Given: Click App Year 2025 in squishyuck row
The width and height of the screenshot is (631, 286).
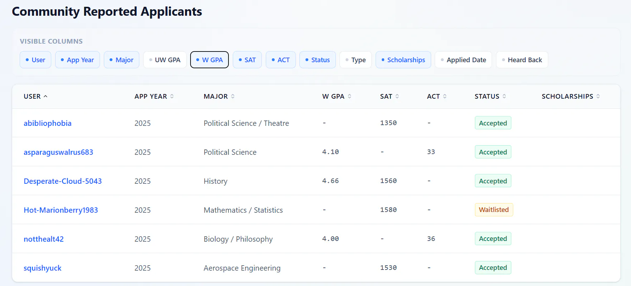Looking at the screenshot, I should click(143, 268).
